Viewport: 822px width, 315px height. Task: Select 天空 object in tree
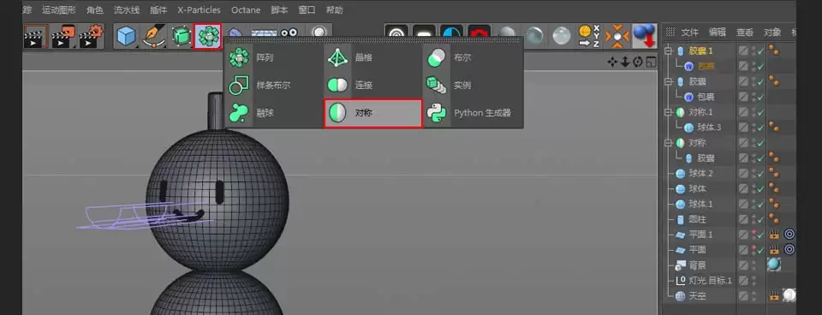tap(697, 295)
